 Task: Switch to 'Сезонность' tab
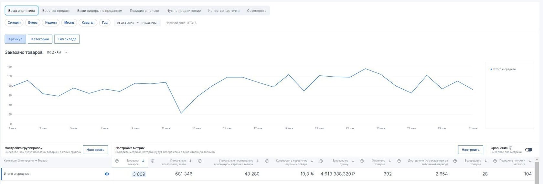coord(257,11)
